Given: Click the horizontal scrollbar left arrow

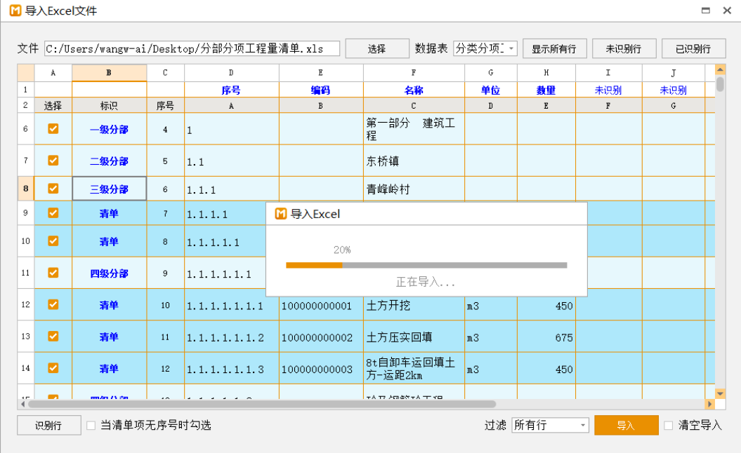Looking at the screenshot, I should click(x=22, y=405).
